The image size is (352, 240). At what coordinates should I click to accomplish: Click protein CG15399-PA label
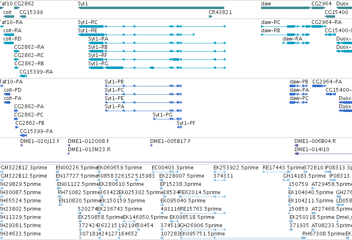[36, 131]
